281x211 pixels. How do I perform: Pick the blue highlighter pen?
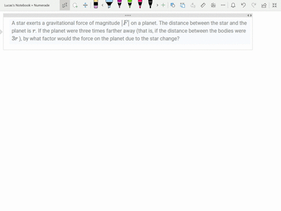[x=109, y=4]
